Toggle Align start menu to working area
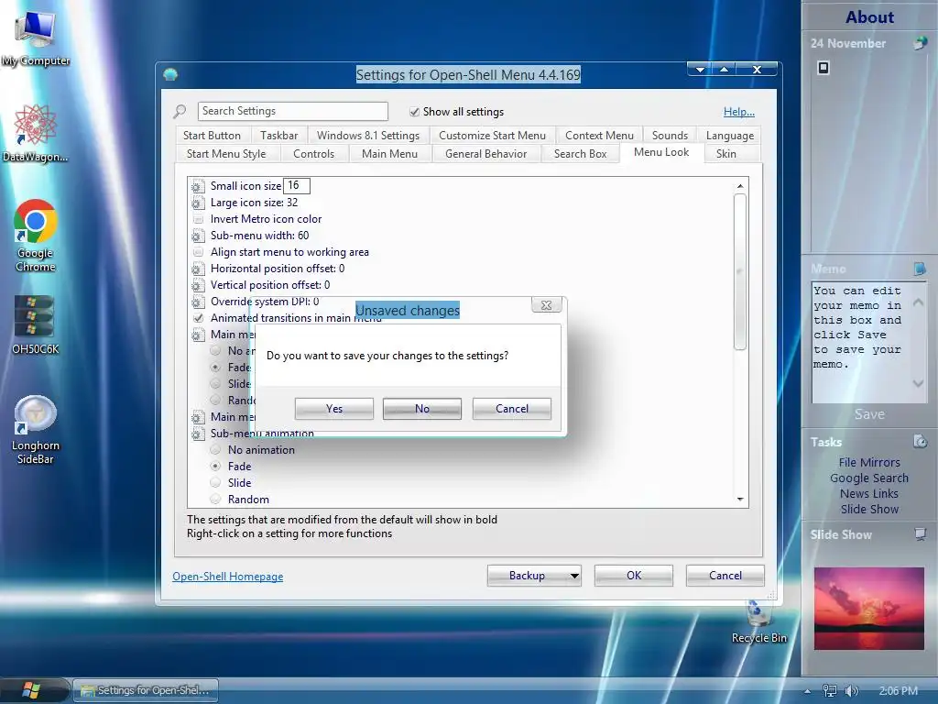Viewport: 938px width, 704px height. coord(198,252)
